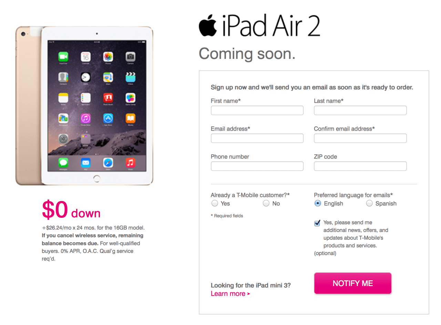This screenshot has height=325, width=441.
Task: Choose Spanish as preferred email language
Action: pos(369,203)
